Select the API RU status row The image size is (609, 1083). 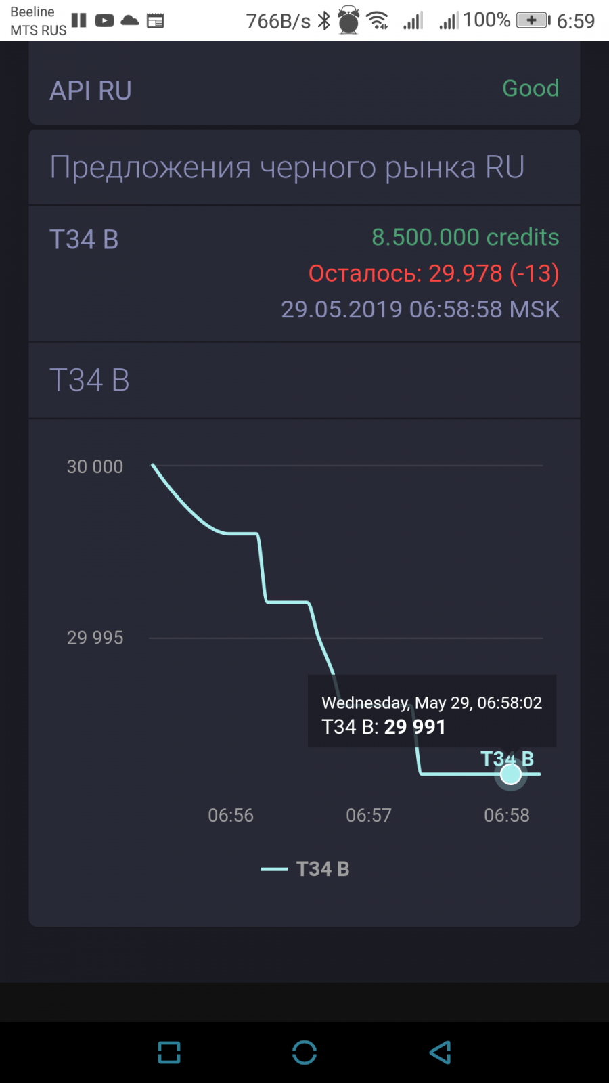click(x=304, y=89)
